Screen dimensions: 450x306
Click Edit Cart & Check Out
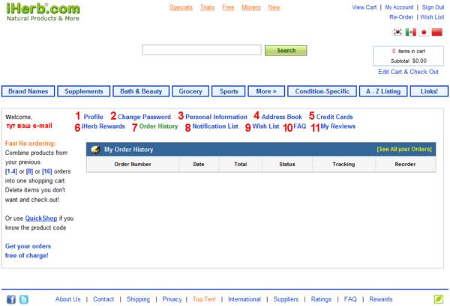(x=408, y=72)
